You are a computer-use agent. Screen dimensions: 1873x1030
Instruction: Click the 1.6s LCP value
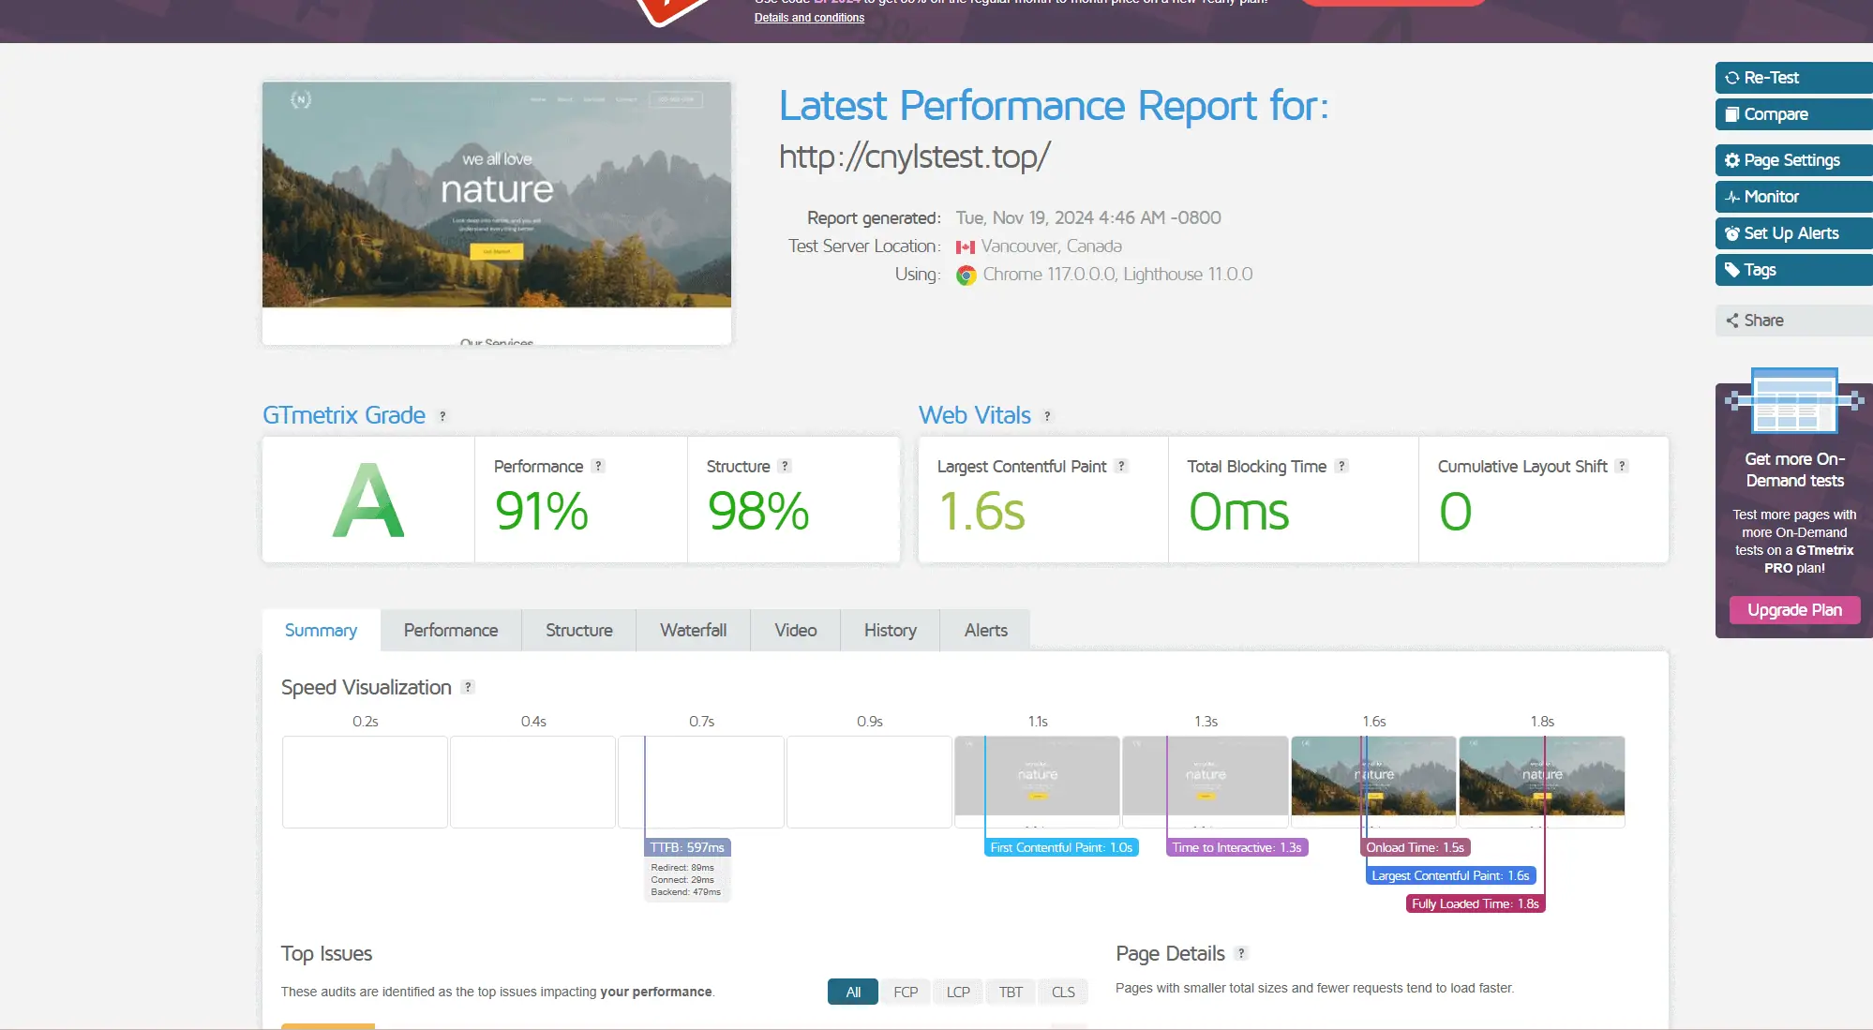tap(981, 512)
